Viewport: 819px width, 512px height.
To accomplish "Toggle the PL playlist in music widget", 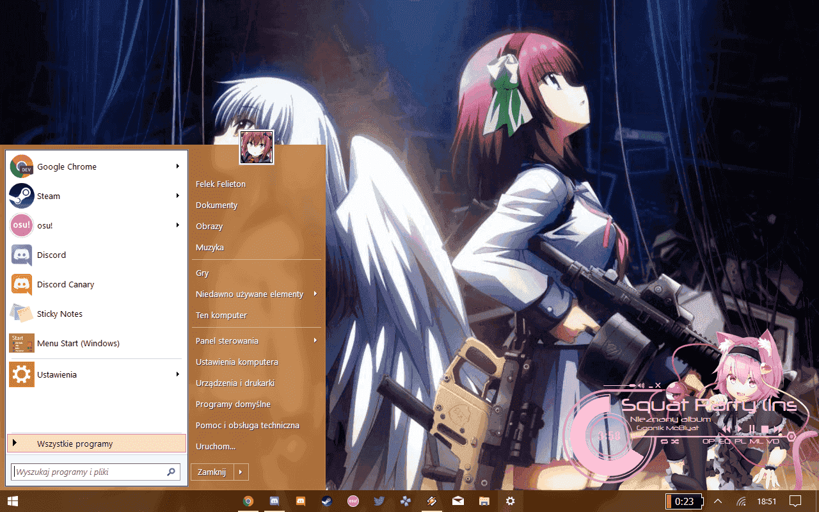I will [740, 441].
